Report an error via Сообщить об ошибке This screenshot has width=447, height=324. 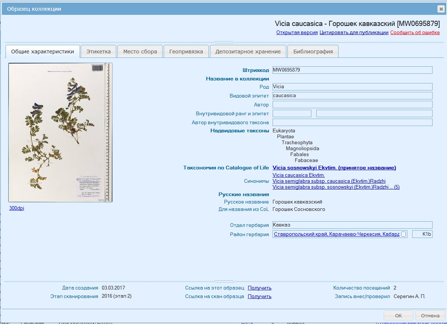click(x=415, y=33)
